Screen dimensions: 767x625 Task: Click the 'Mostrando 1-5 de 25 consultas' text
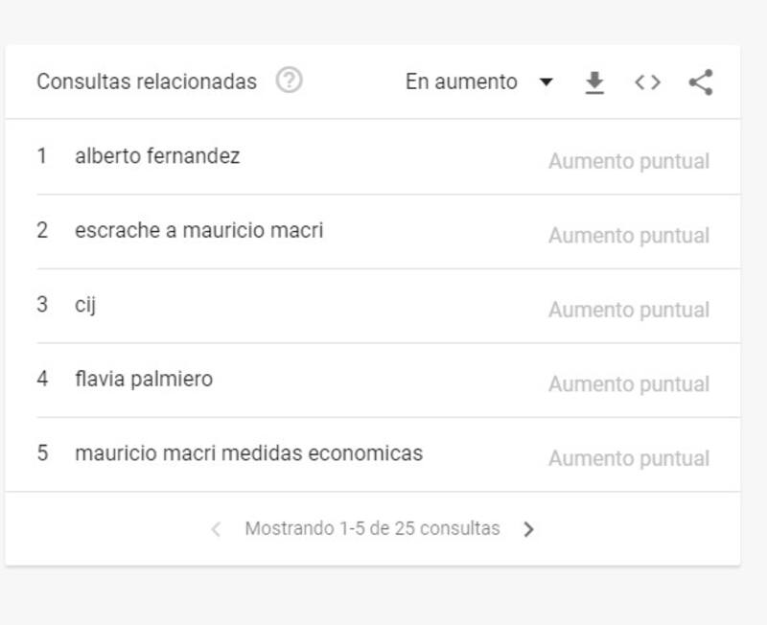click(x=372, y=528)
